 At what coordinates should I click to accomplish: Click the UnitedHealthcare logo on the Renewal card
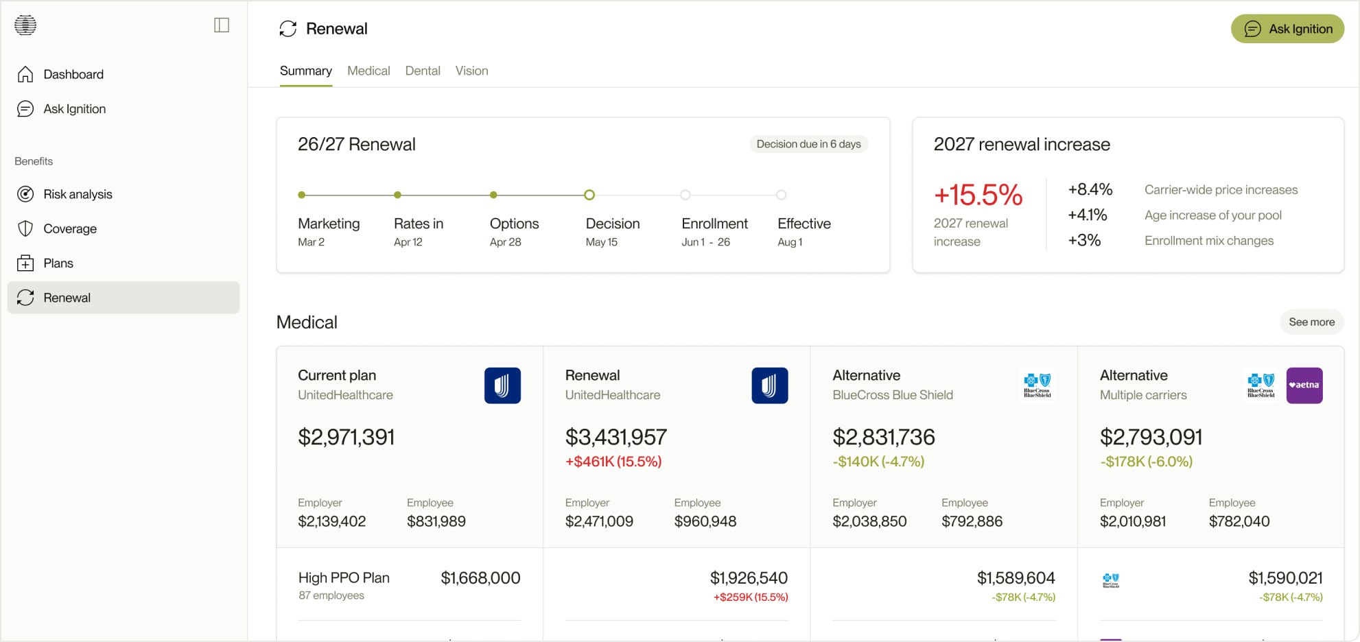pyautogui.click(x=770, y=385)
